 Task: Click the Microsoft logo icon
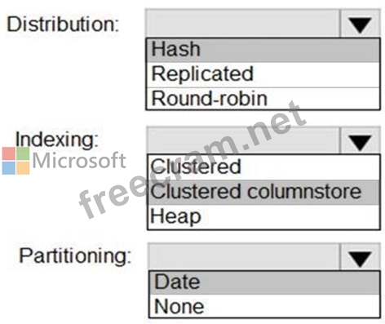point(15,161)
